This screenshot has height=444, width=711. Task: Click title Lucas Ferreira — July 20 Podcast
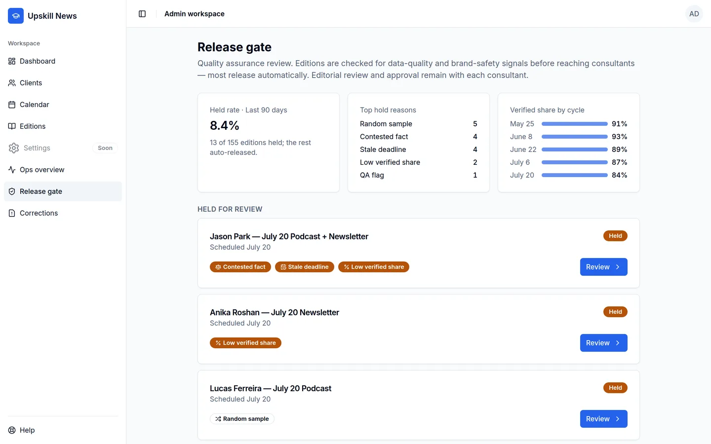(271, 388)
